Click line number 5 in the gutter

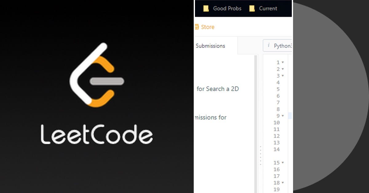coord(278,89)
